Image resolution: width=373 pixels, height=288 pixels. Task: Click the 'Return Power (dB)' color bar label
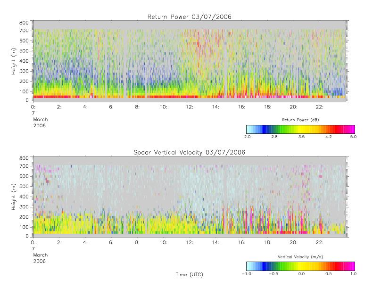pyautogui.click(x=300, y=120)
